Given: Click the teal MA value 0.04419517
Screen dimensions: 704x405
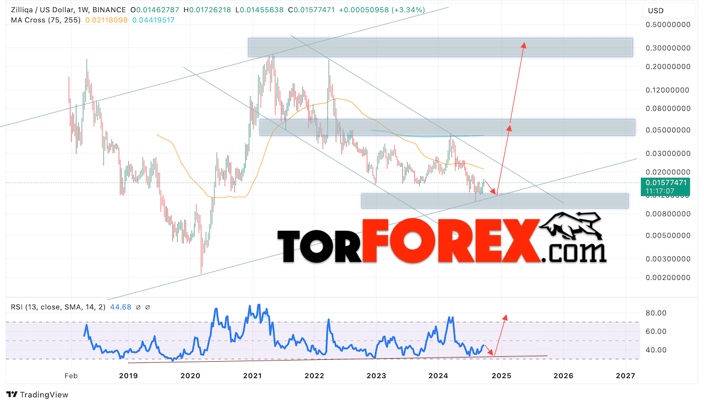Looking at the screenshot, I should tap(154, 20).
